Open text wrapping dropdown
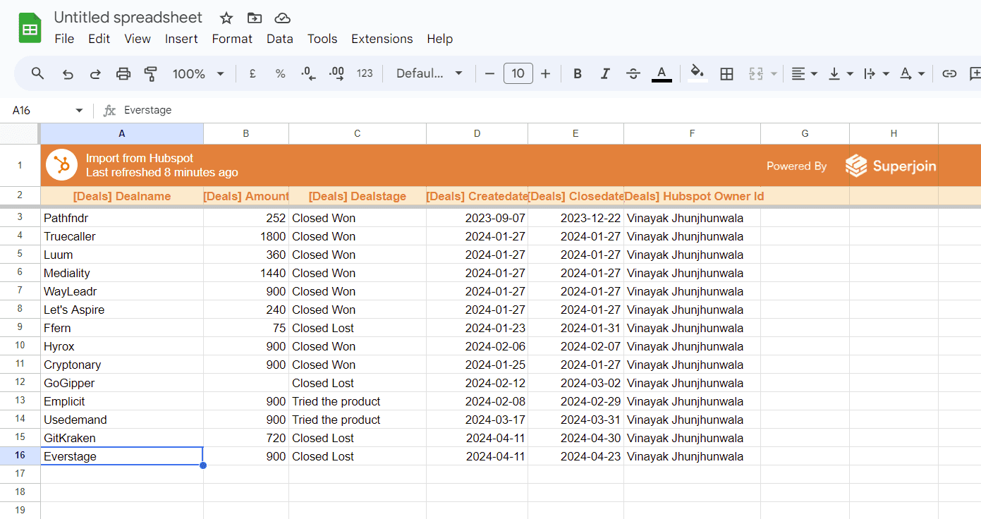Image resolution: width=981 pixels, height=519 pixels. point(876,73)
